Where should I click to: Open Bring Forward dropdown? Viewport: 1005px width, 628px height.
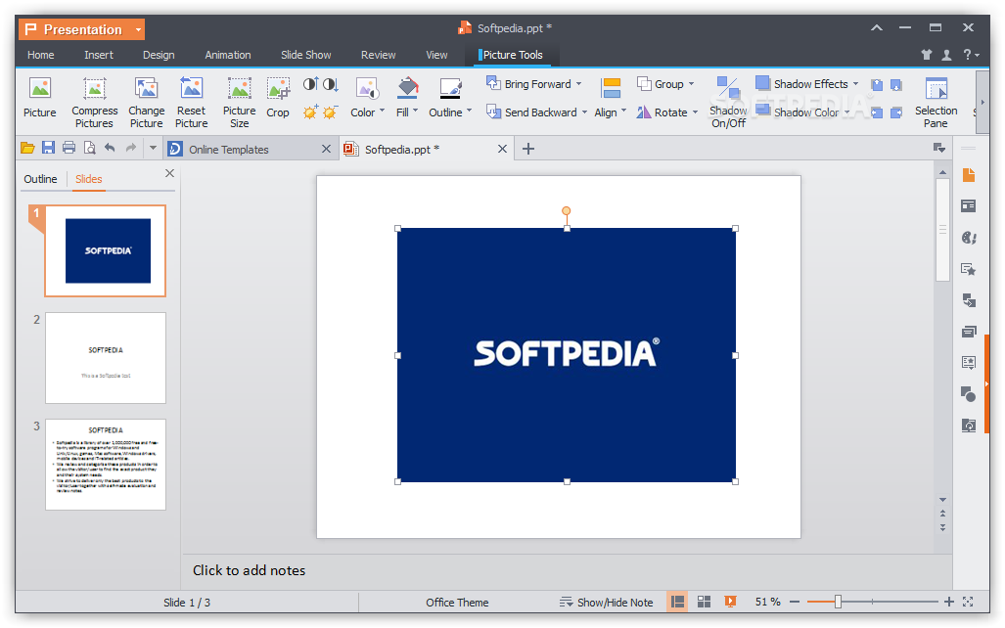pos(578,84)
